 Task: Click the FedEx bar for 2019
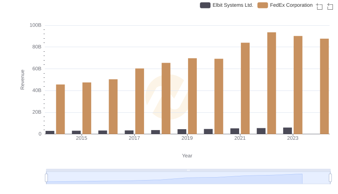[x=192, y=96]
